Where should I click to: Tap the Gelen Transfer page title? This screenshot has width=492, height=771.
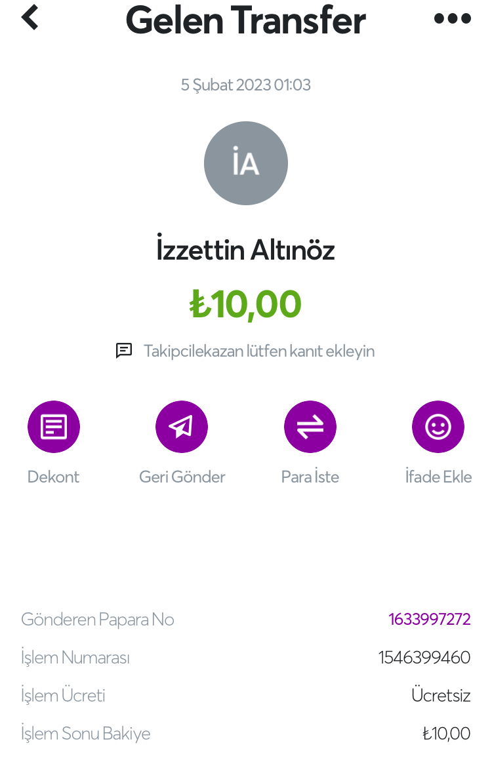pos(246,20)
